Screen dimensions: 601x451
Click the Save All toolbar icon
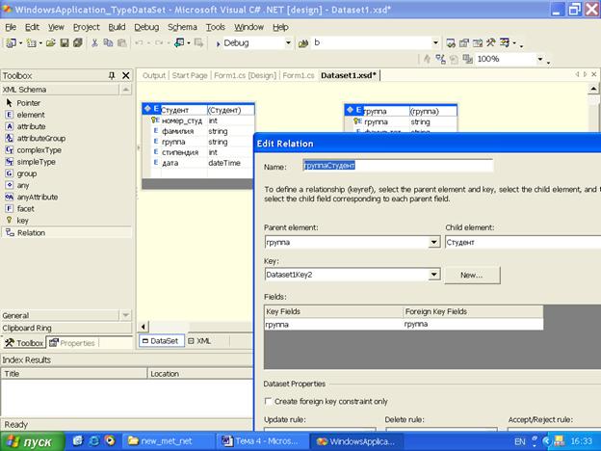78,43
